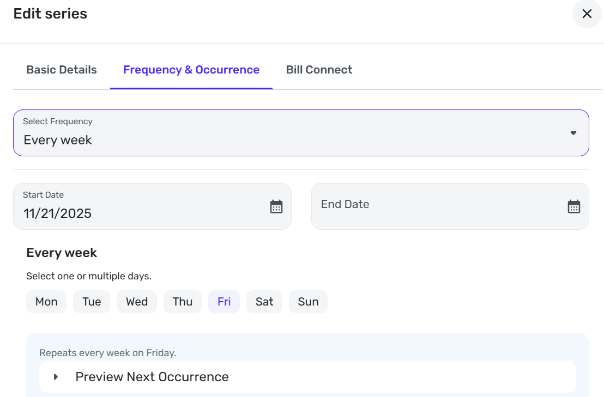This screenshot has width=604, height=397.
Task: Toggle Sun day selection
Action: point(308,302)
